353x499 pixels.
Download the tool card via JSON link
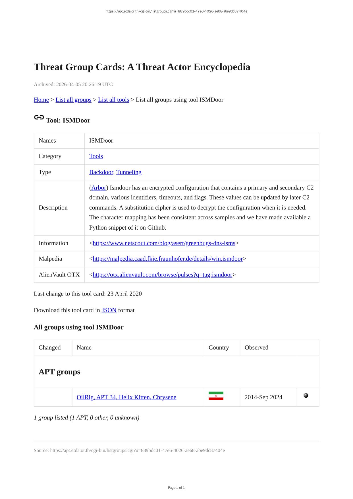click(x=109, y=310)
